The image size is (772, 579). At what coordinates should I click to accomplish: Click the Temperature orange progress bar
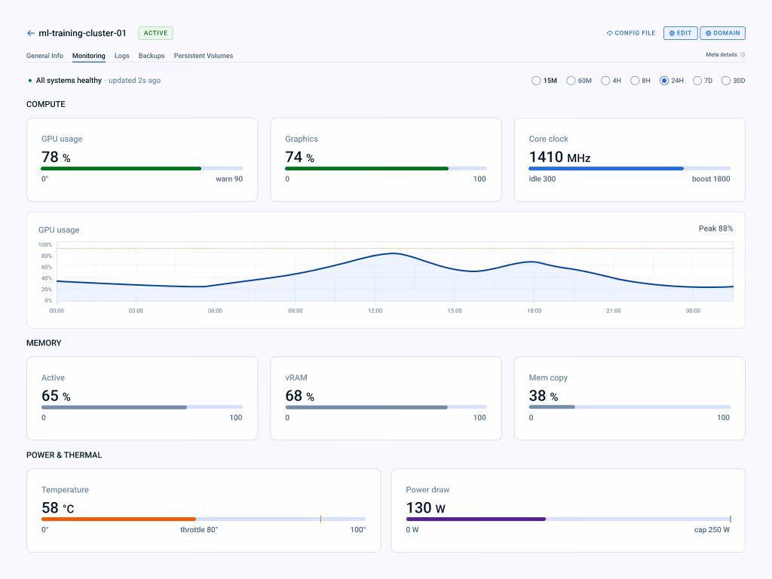(204, 519)
